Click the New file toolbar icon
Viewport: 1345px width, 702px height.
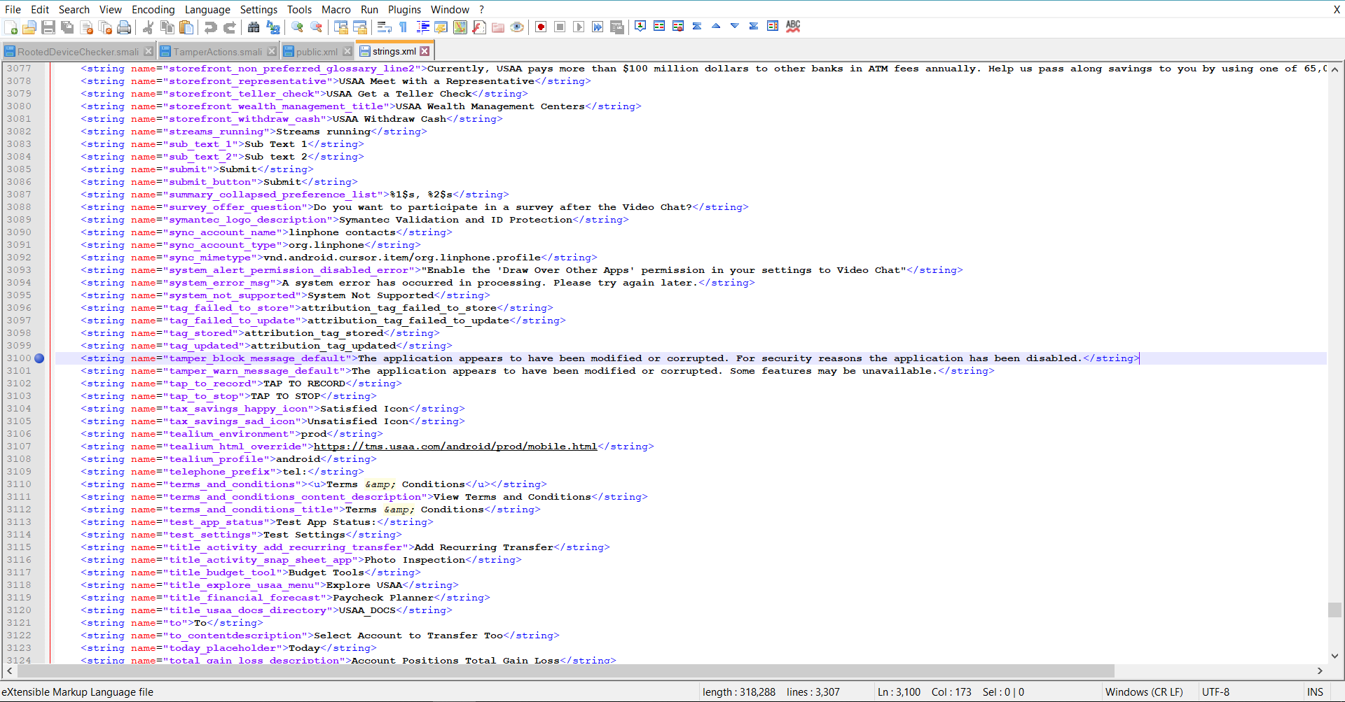coord(11,27)
